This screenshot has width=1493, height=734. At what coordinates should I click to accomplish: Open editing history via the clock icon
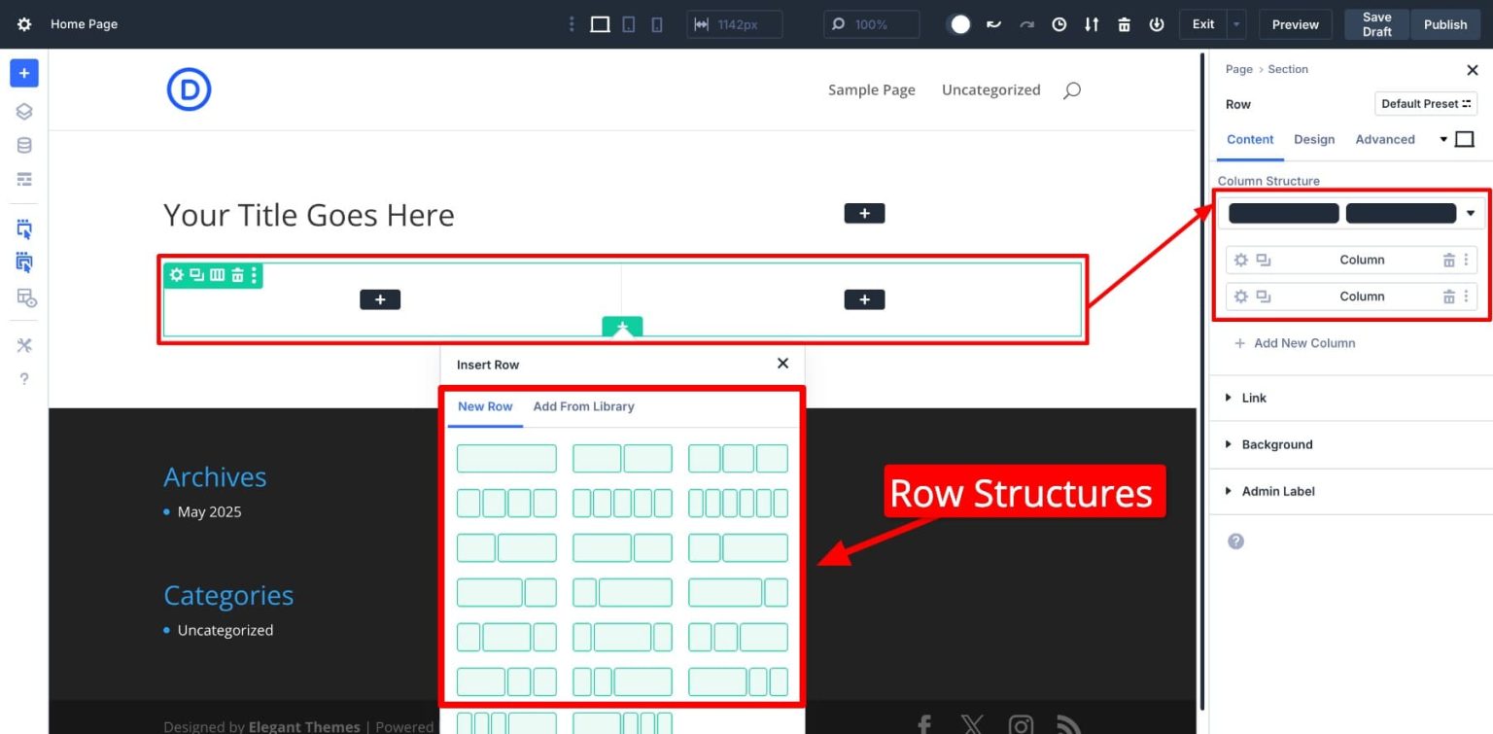(1059, 24)
